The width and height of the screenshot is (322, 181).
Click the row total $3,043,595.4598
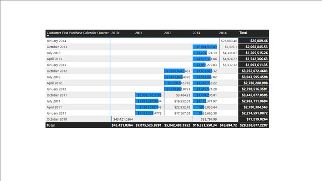click(x=255, y=77)
